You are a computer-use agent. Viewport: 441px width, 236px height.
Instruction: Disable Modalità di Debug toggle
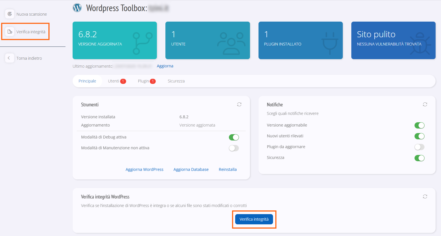(x=234, y=137)
